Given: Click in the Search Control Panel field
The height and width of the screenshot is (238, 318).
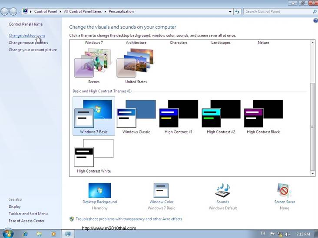Looking at the screenshot, I should (x=278, y=12).
